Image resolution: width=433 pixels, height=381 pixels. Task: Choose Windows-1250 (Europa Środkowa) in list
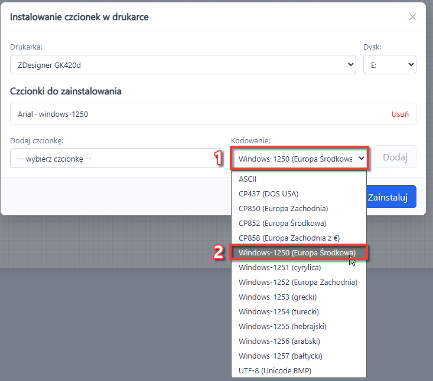point(299,252)
